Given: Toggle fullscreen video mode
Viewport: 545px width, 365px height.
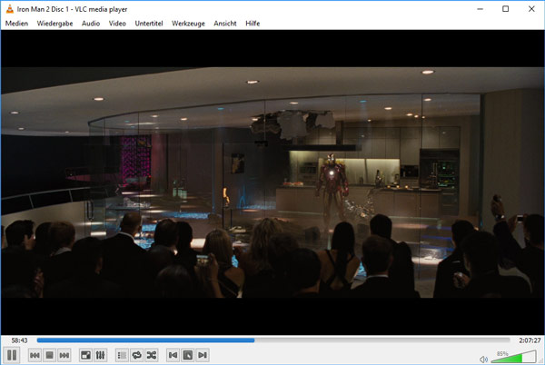Looking at the screenshot, I should [85, 355].
